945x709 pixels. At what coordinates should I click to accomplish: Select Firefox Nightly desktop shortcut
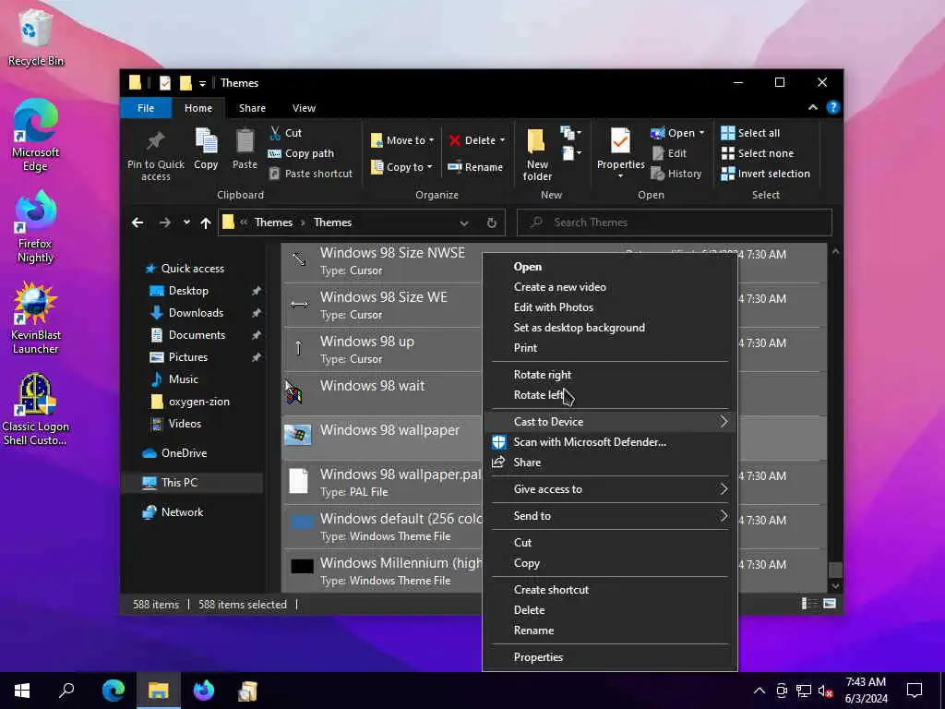36,227
